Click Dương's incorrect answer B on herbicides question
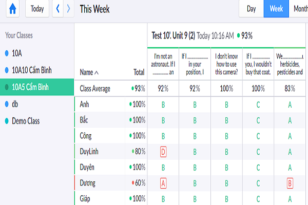 pos(290,183)
